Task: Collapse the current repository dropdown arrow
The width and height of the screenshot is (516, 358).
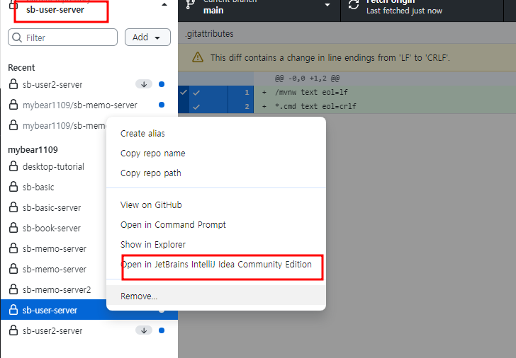Action: pyautogui.click(x=164, y=4)
